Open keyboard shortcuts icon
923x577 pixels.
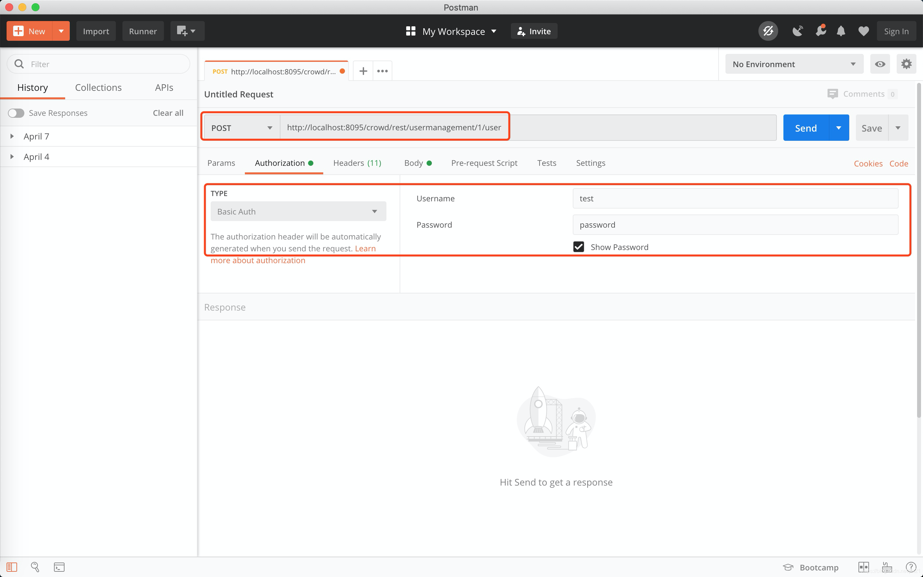[887, 567]
